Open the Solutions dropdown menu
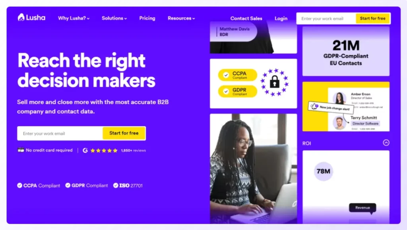The width and height of the screenshot is (407, 230). point(114,18)
